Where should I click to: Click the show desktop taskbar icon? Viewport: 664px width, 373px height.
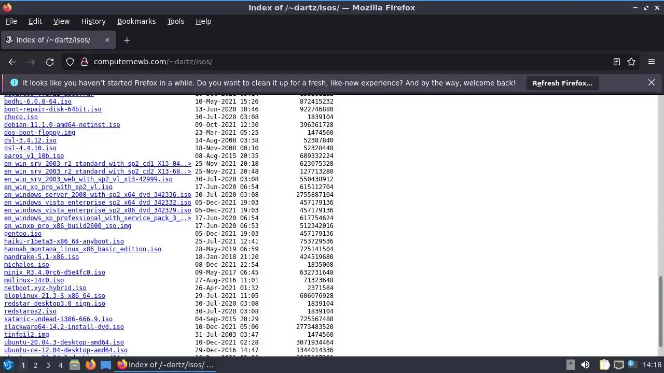106,365
